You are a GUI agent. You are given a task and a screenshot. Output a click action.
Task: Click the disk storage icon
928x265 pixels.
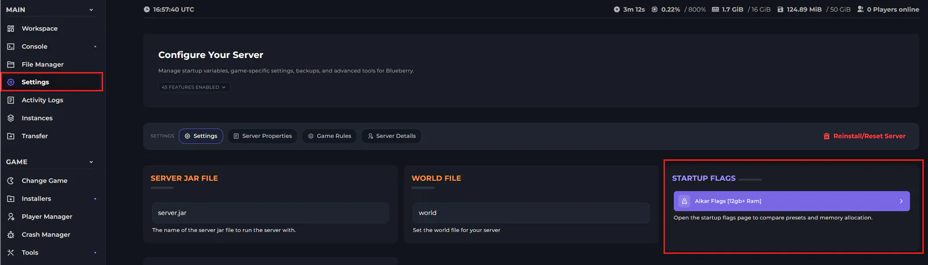coord(780,9)
